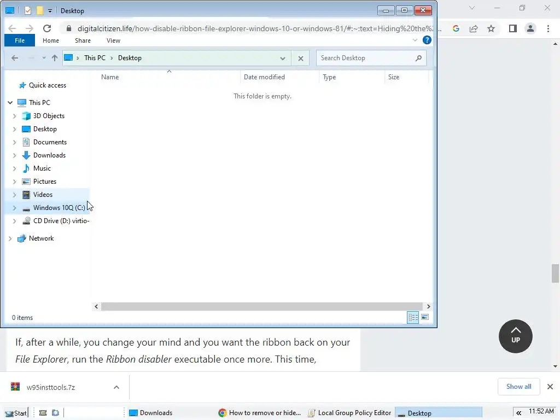
Task: Open Chrome's three-dot menu
Action: pos(548,28)
